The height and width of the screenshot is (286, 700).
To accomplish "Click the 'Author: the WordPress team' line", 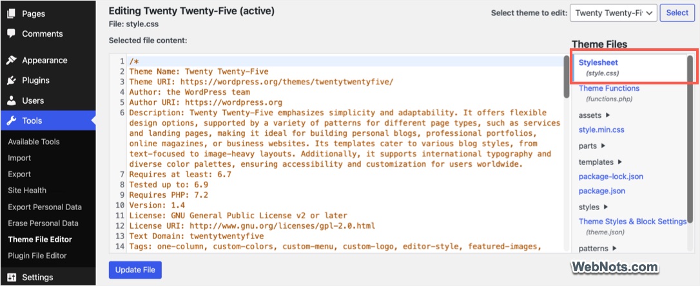I will click(190, 92).
